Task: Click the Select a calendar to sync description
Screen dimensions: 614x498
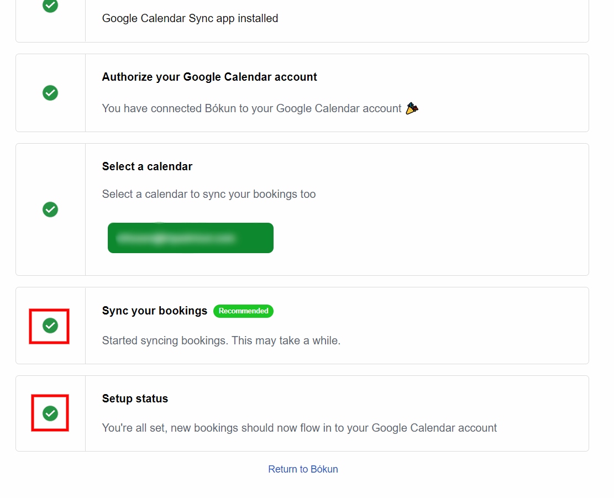Action: pos(209,194)
